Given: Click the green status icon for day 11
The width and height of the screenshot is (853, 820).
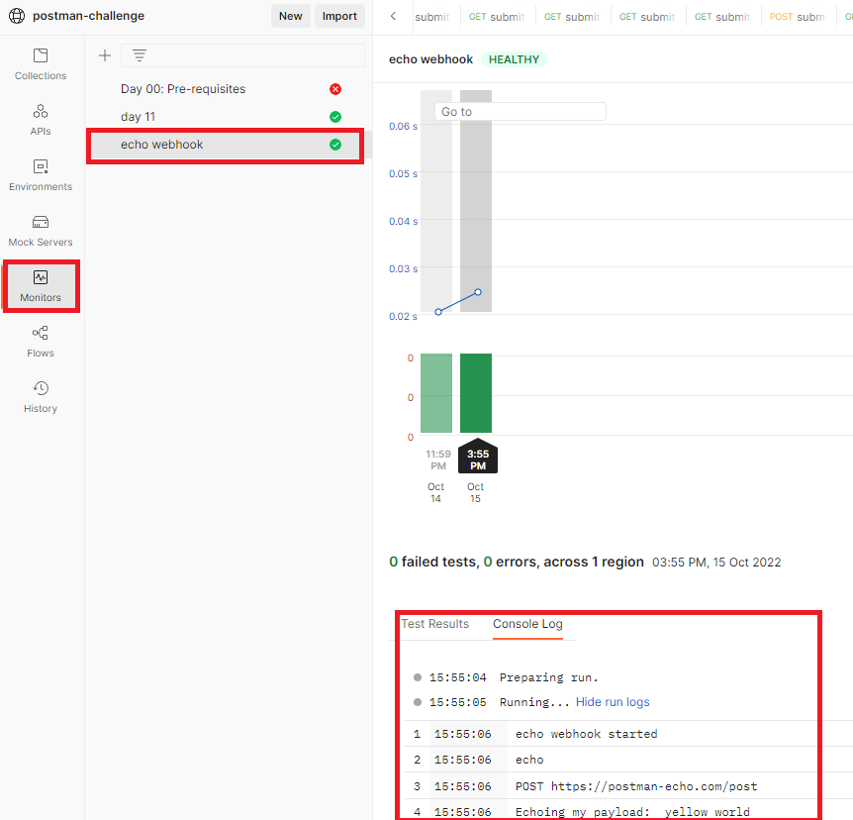Looking at the screenshot, I should point(335,117).
